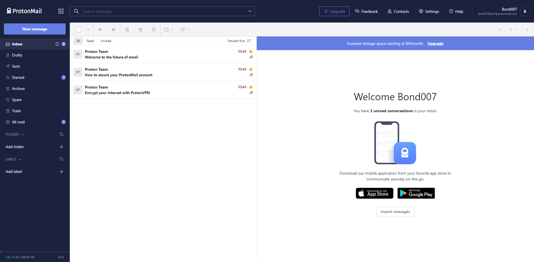Go to next page arrow
Viewport: 534px width, 262px height.
[527, 30]
